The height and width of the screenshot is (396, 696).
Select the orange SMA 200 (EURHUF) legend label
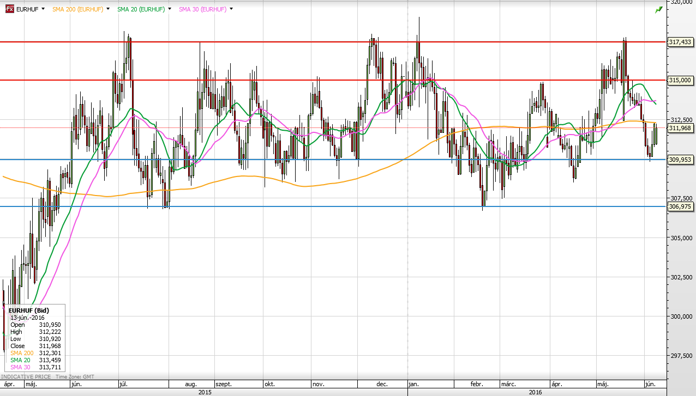tap(78, 9)
